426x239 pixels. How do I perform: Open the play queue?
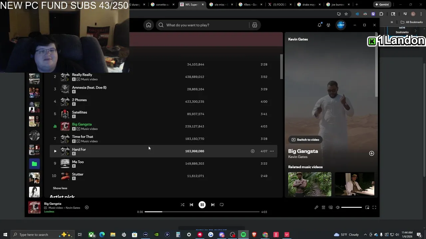(x=323, y=207)
